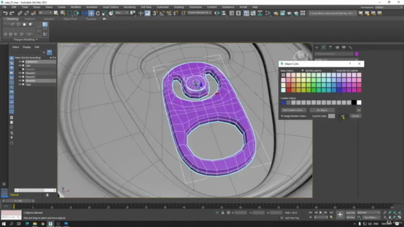Switch to the Object Paint ribbon tab
This screenshot has height=227, width=404.
70,19
